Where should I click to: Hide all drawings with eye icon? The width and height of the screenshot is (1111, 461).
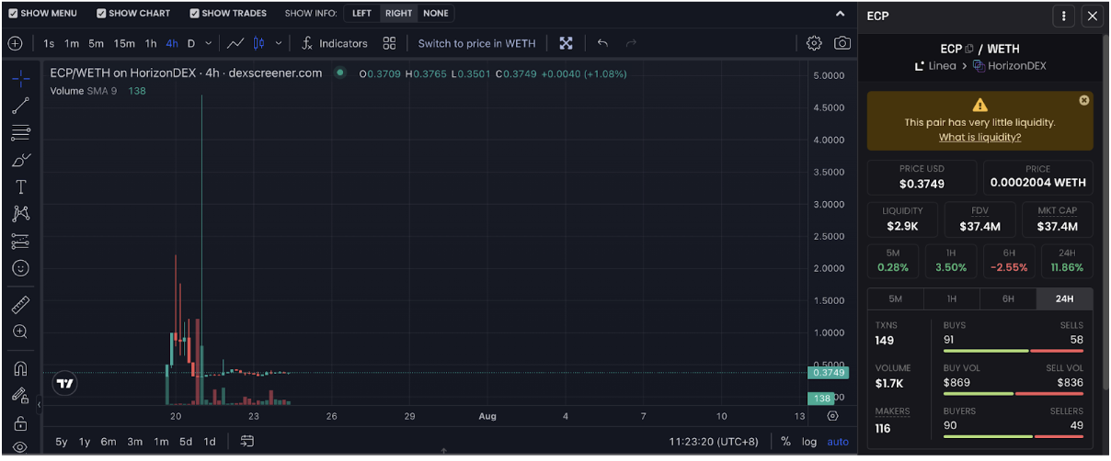(x=20, y=447)
